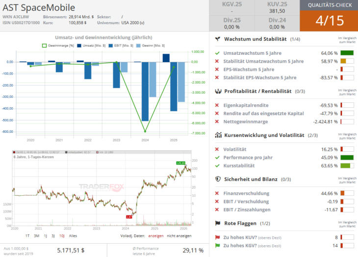Click the orange 4/15 Qualitäts-Check score
This screenshot has width=358, height=257.
(x=329, y=21)
